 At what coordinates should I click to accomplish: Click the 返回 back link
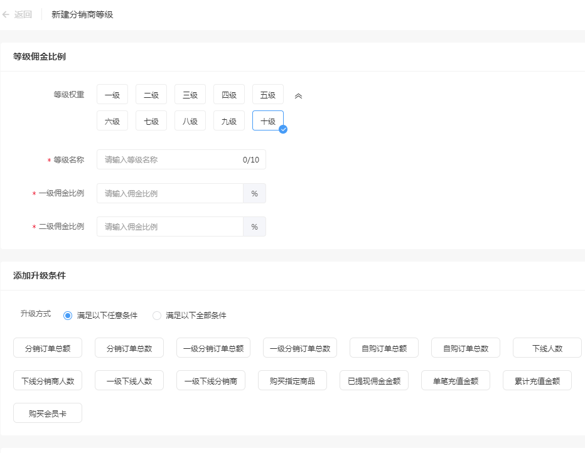click(23, 14)
